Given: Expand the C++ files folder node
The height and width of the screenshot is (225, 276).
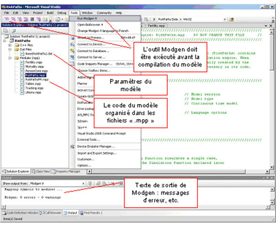Looking at the screenshot, I should pyautogui.click(x=10, y=45).
